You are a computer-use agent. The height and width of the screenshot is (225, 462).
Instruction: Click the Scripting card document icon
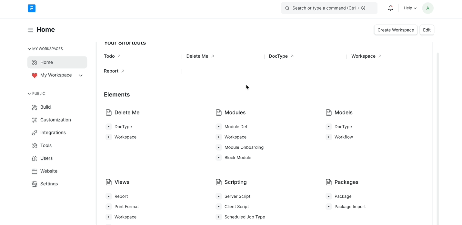[219, 182]
